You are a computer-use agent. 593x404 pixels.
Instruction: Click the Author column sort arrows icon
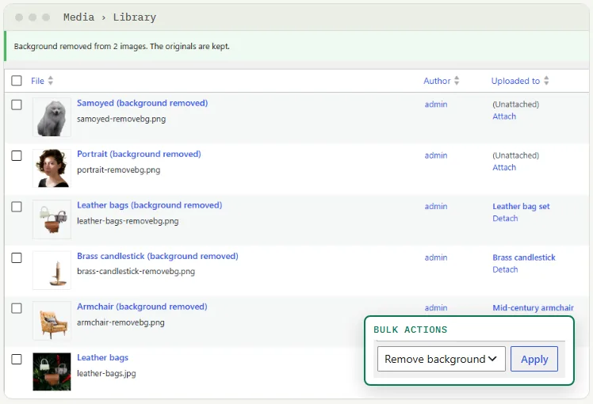(457, 81)
